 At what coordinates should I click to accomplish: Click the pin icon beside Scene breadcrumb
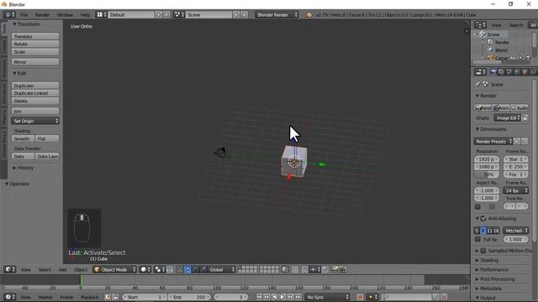click(x=477, y=84)
